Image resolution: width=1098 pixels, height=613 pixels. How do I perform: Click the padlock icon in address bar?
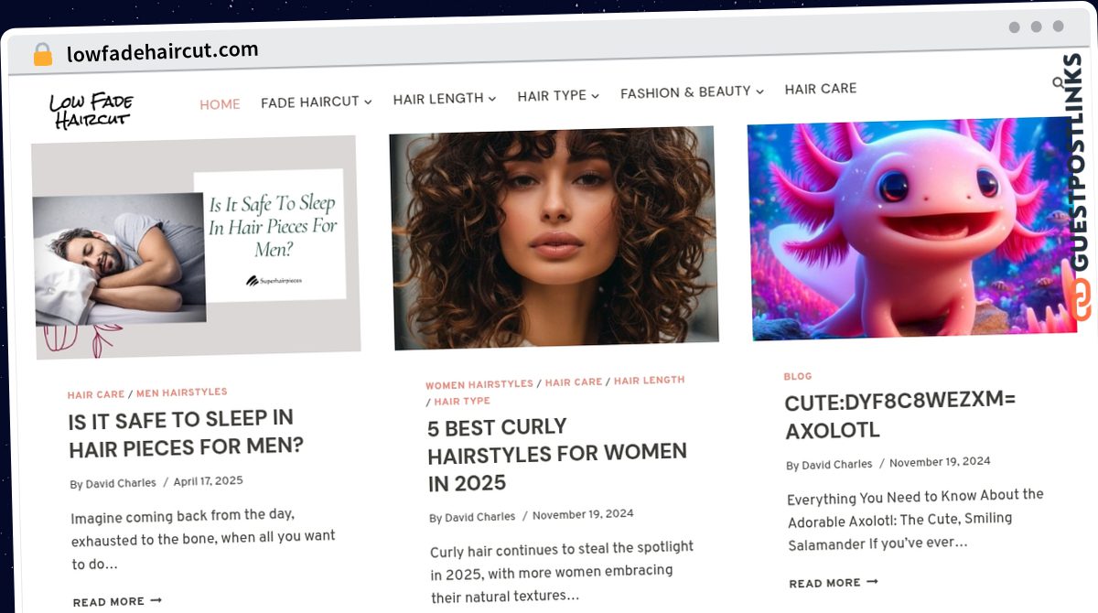pyautogui.click(x=43, y=55)
